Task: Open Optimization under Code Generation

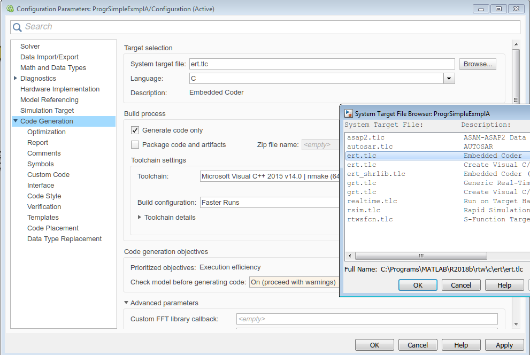Action: pyautogui.click(x=47, y=132)
